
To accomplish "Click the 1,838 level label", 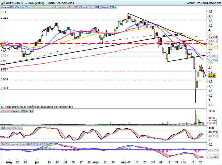I will [x=4, y=79].
